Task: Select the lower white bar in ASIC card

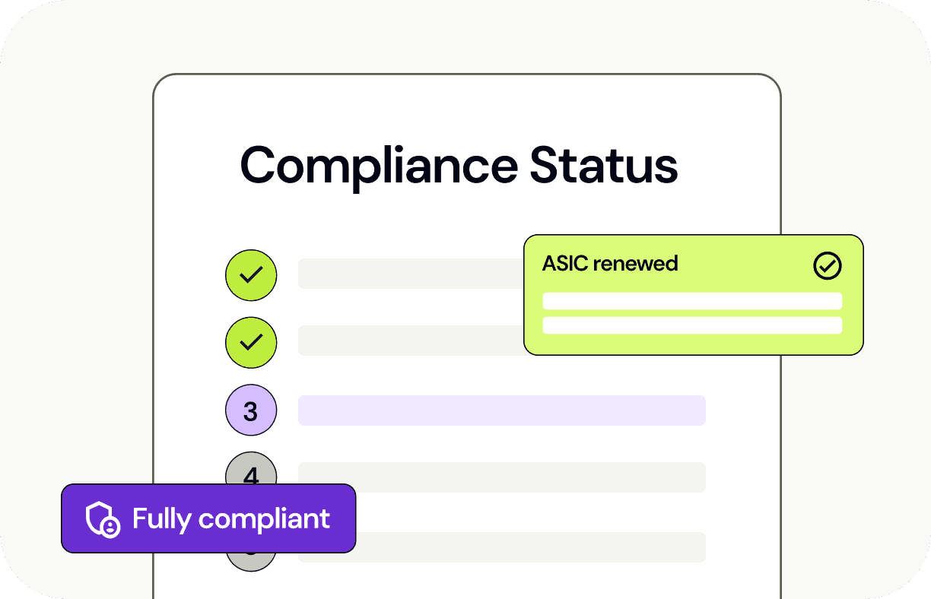Action: click(x=692, y=325)
